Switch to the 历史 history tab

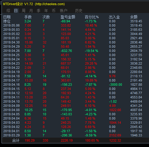click(79, 11)
